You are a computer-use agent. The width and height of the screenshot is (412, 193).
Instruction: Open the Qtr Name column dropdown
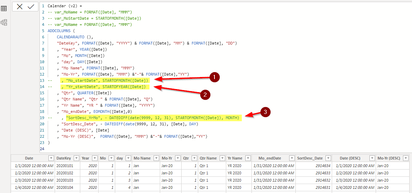pyautogui.click(x=222, y=158)
